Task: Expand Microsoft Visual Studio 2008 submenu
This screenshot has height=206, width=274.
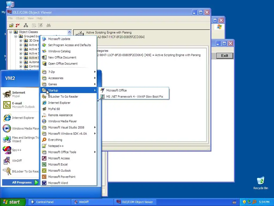Action: [x=68, y=127]
